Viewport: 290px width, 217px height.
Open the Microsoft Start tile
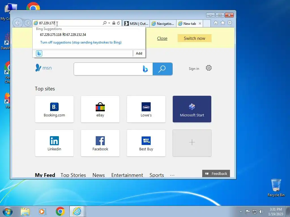click(x=192, y=109)
